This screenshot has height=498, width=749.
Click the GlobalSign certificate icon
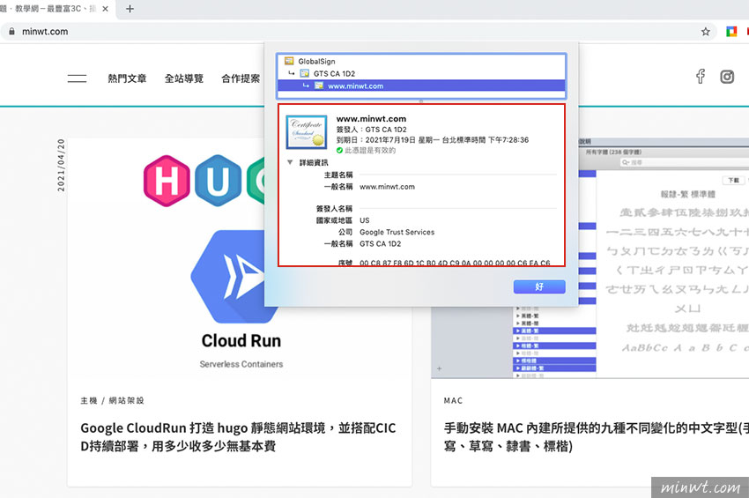pos(289,61)
